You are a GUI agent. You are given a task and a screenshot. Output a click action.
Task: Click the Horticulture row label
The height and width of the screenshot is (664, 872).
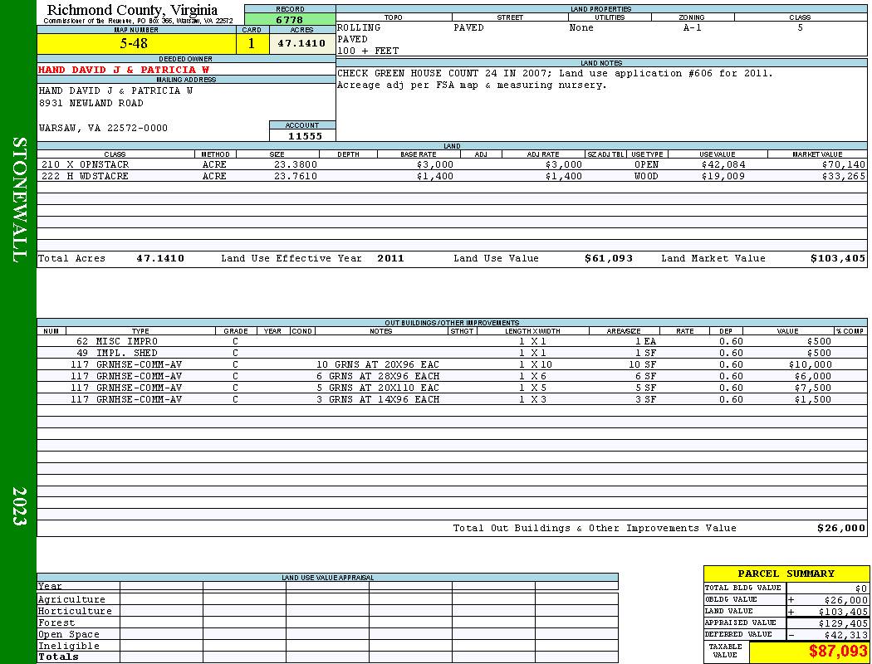(x=75, y=611)
